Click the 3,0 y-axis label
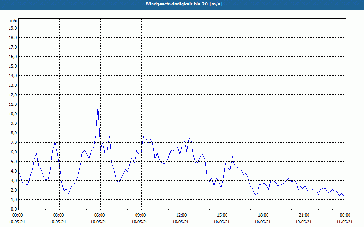 pos(14,180)
